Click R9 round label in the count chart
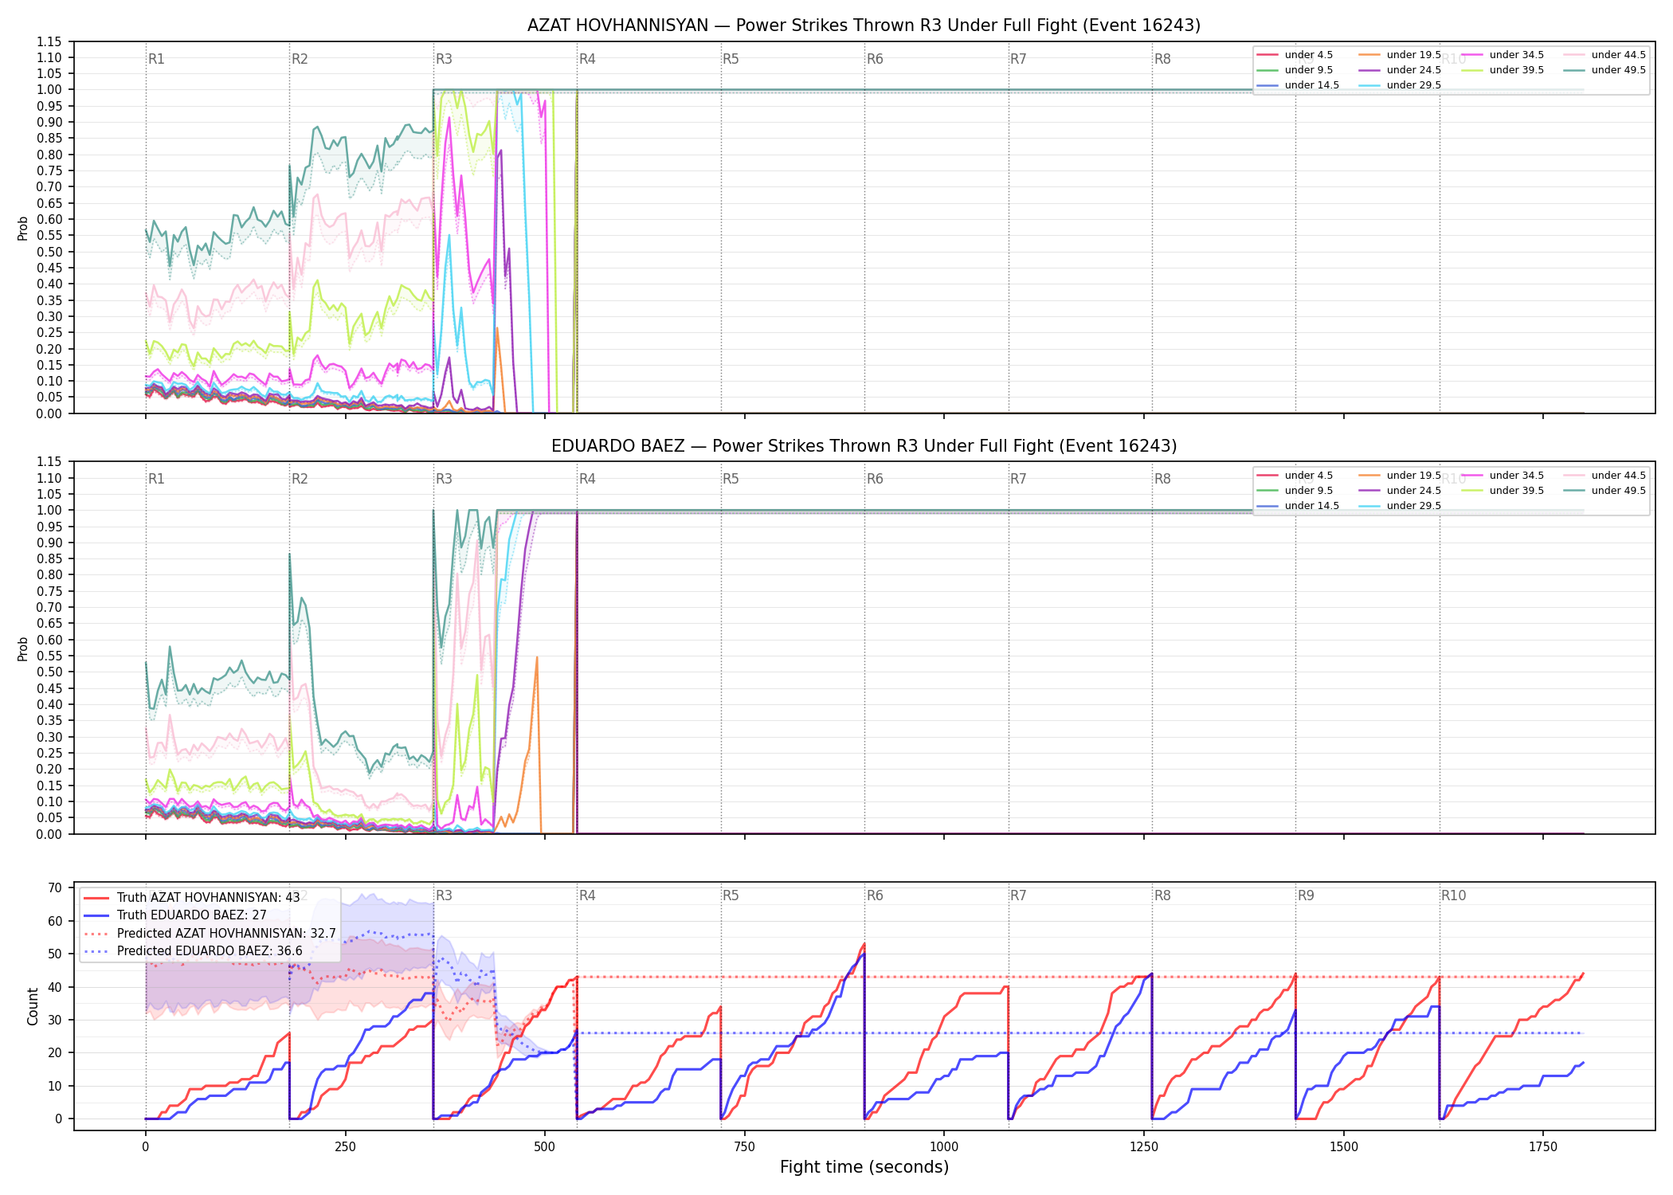 1306,895
